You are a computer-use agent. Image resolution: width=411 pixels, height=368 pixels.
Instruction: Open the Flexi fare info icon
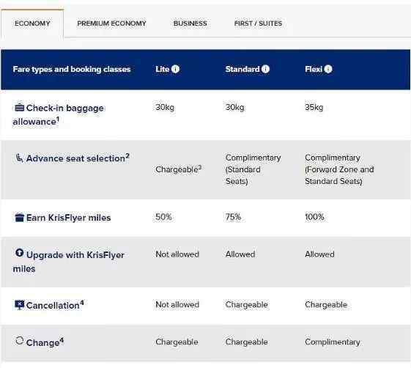(x=328, y=69)
